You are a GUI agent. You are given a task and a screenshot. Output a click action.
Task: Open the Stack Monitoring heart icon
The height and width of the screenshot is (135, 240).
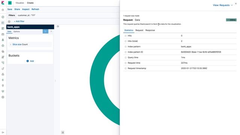tap(3, 91)
